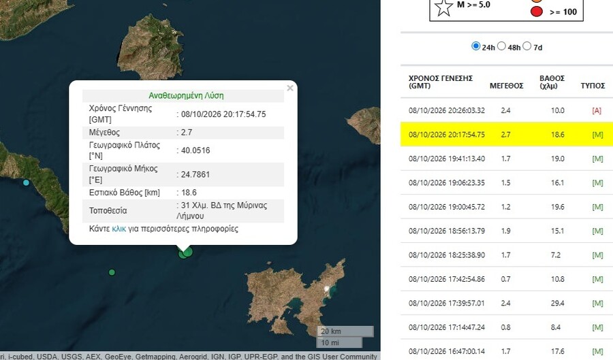613x360 pixels.
Task: Select the 48h time range radio button
Action: (501, 46)
